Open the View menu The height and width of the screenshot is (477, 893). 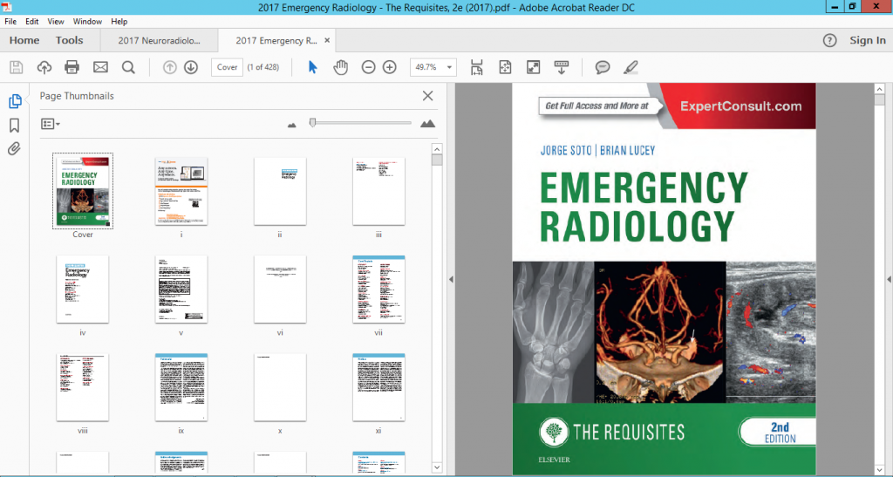click(56, 22)
